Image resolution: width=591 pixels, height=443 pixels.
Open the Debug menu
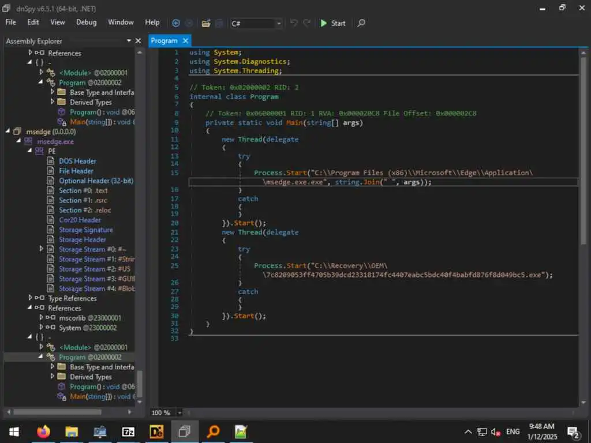coord(87,22)
